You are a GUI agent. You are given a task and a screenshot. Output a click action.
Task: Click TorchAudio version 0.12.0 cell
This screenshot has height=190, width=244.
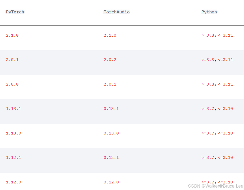pos(111,182)
